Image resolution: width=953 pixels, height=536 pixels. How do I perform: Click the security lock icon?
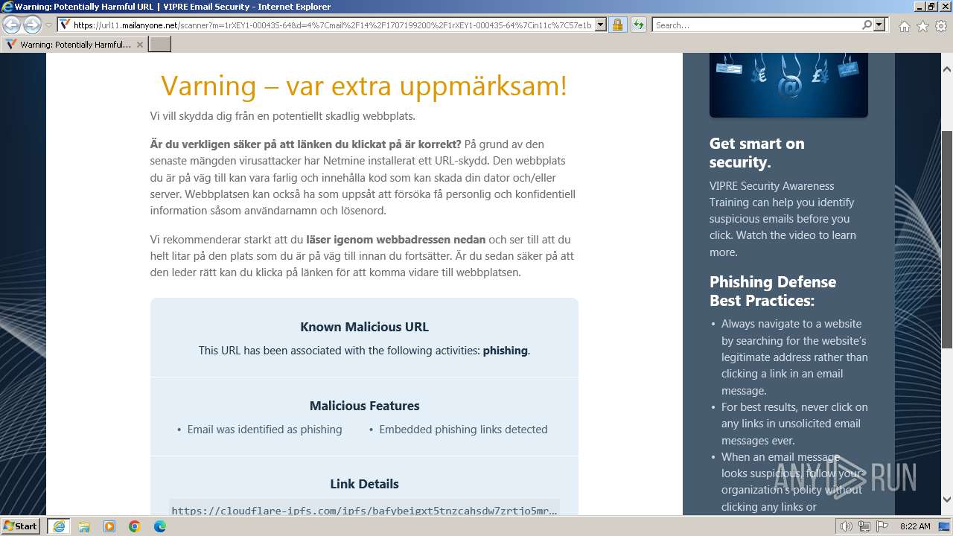(617, 25)
